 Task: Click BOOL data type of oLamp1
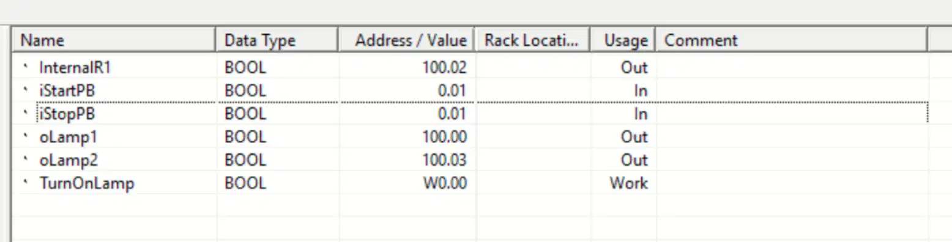click(245, 136)
